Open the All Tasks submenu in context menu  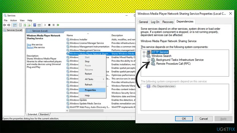pos(92,79)
